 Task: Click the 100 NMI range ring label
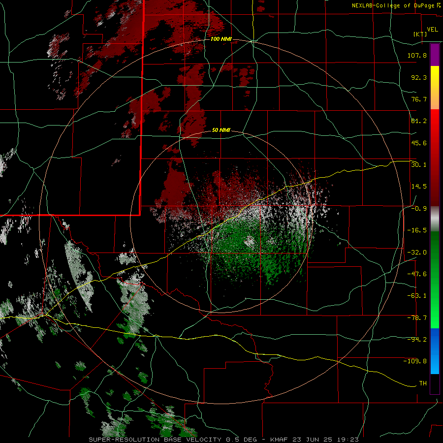coord(221,39)
